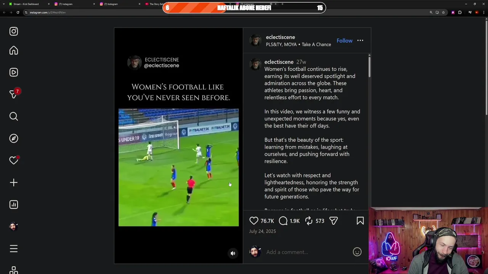The width and height of the screenshot is (488, 274).
Task: Mute the video with speaker button
Action: click(x=233, y=253)
